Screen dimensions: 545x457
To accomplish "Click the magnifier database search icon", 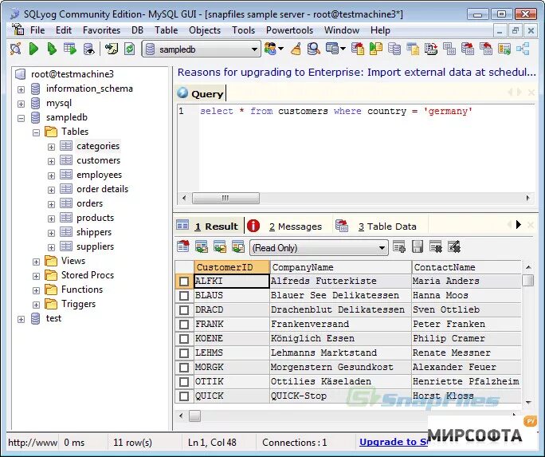I will [313, 49].
